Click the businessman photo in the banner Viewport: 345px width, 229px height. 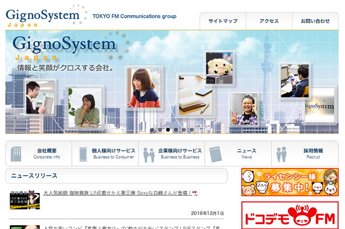40,97
